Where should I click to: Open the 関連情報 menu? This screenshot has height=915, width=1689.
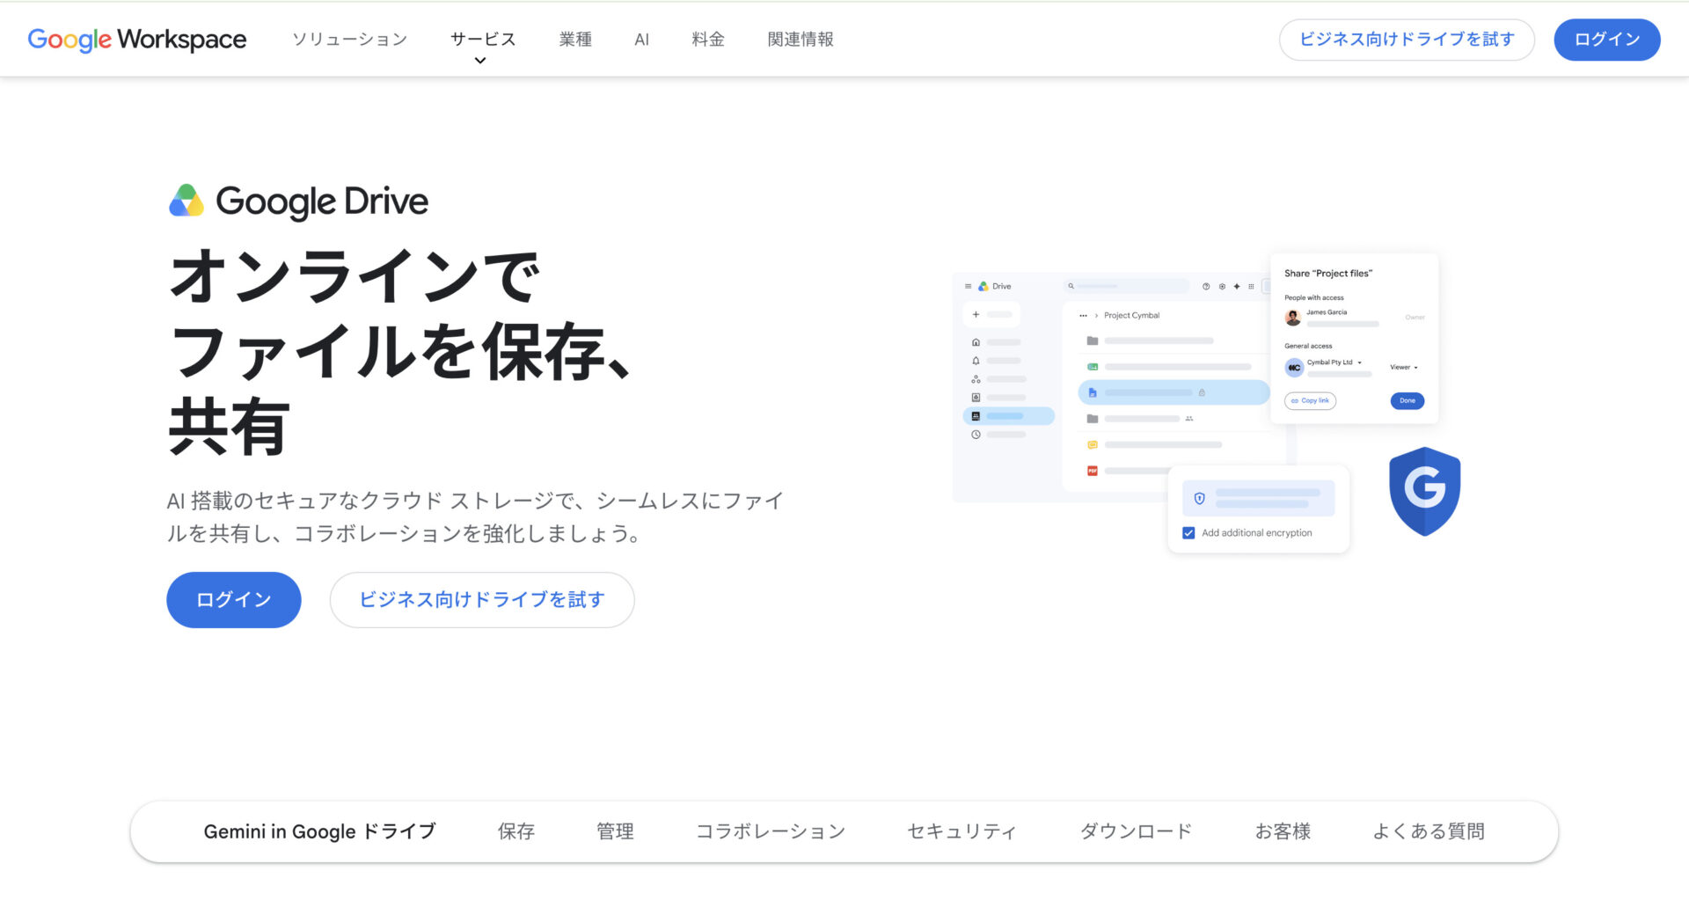tap(801, 40)
